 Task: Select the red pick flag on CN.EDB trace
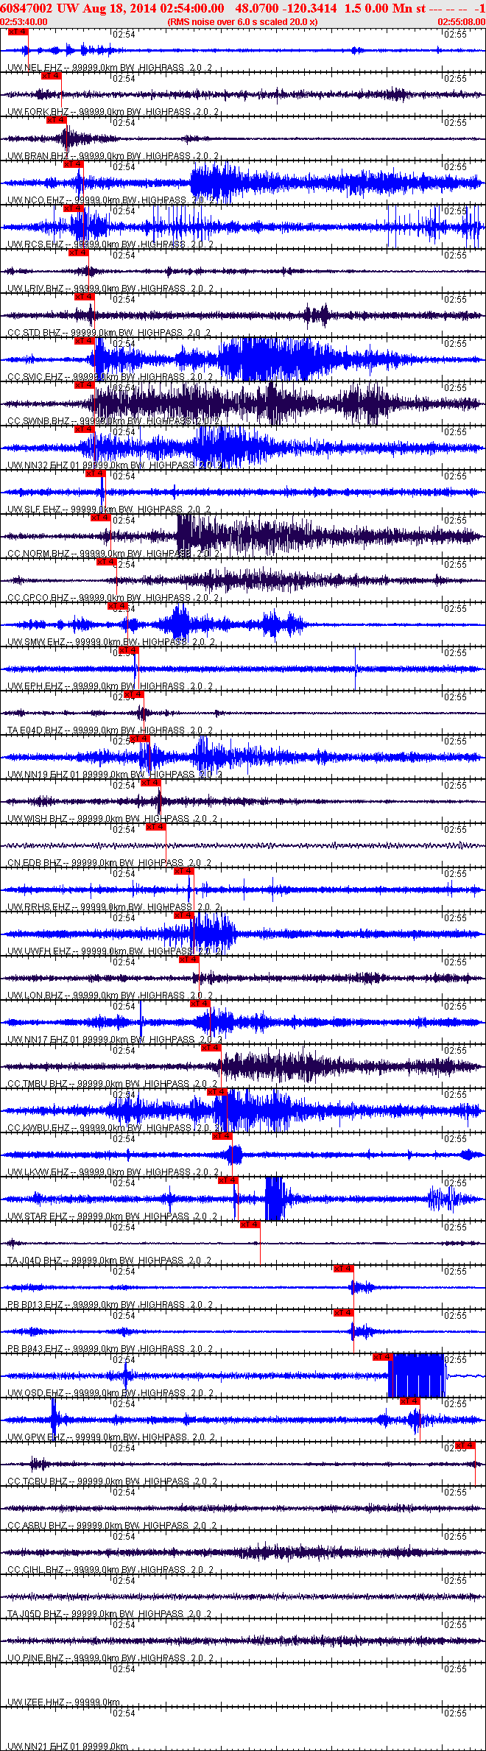pos(155,827)
